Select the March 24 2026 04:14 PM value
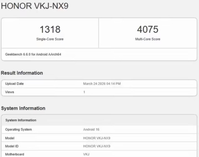Screen dimensions: 199x157 pyautogui.click(x=102, y=84)
